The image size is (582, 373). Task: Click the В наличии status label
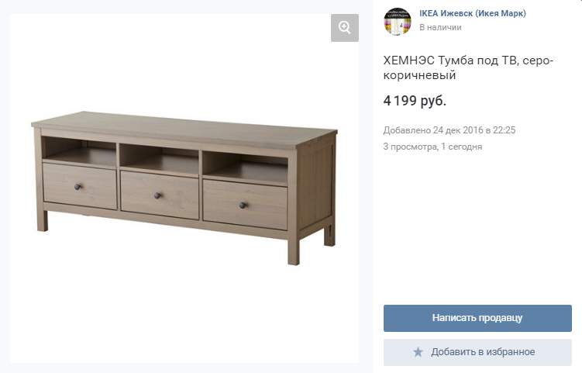tap(441, 27)
